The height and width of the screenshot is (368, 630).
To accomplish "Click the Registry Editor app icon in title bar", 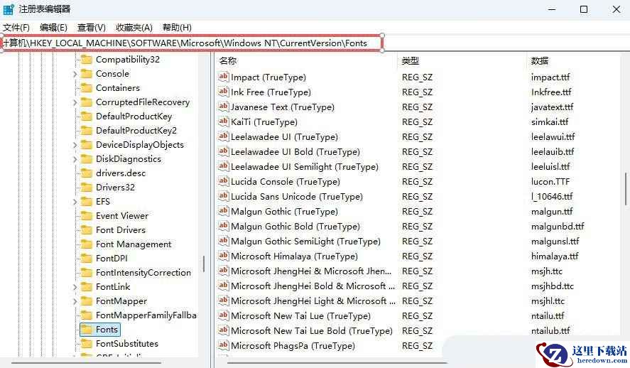I will click(x=9, y=9).
